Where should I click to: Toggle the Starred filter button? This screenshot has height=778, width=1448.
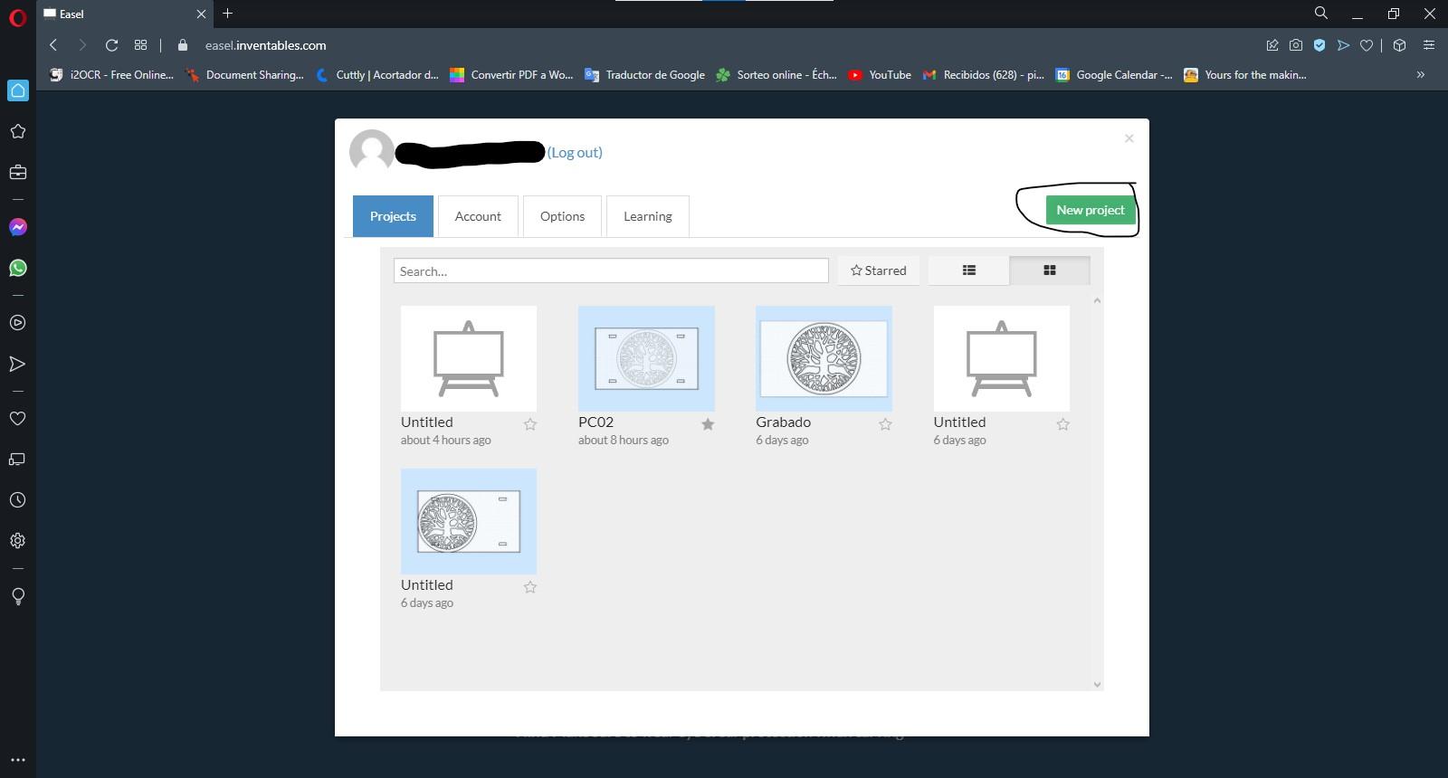coord(878,270)
